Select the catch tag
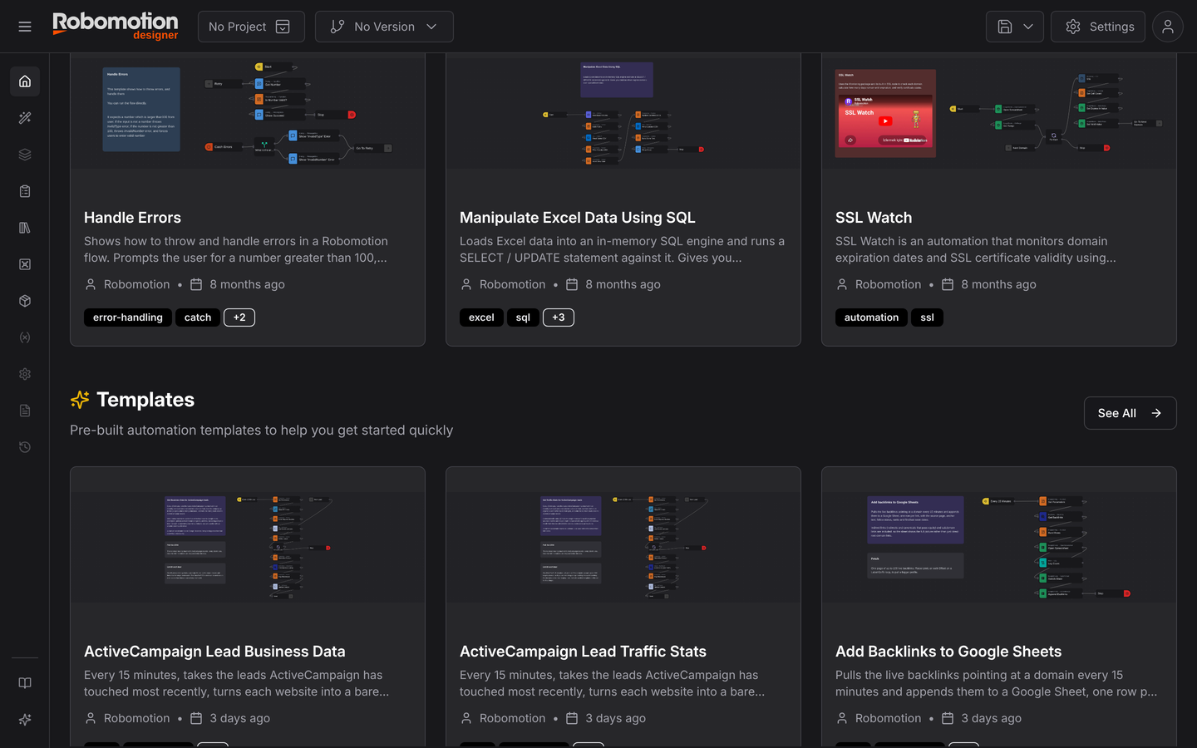This screenshot has height=748, width=1197. [x=198, y=317]
